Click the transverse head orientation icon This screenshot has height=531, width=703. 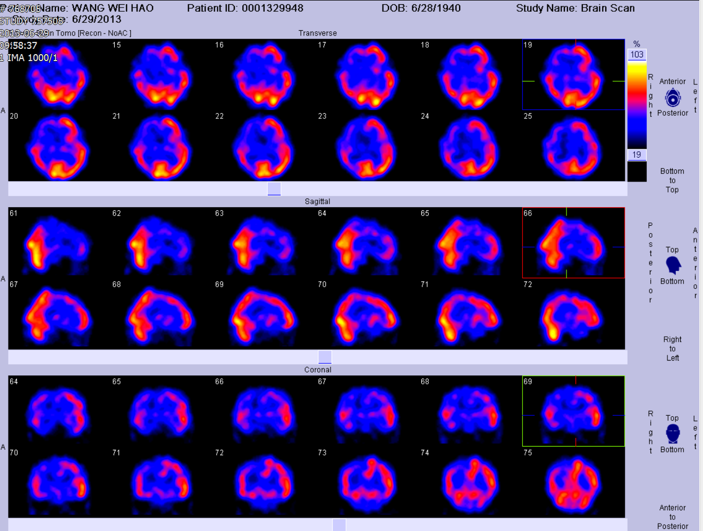coord(672,98)
